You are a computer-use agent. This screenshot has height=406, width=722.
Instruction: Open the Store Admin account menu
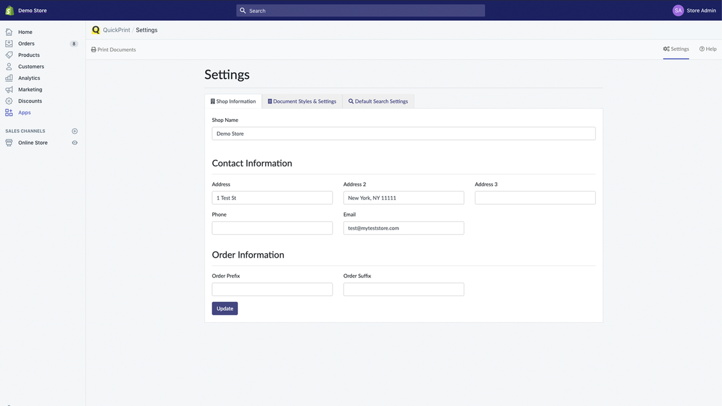[x=694, y=10]
